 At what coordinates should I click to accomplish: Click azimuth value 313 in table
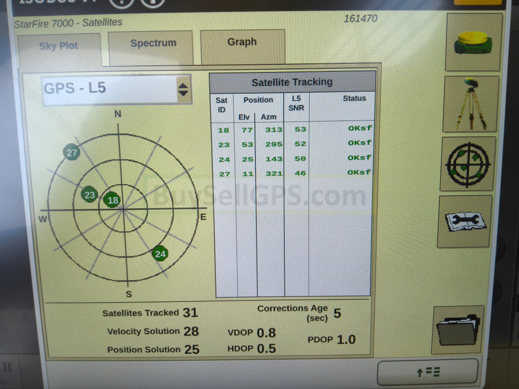[x=274, y=130]
